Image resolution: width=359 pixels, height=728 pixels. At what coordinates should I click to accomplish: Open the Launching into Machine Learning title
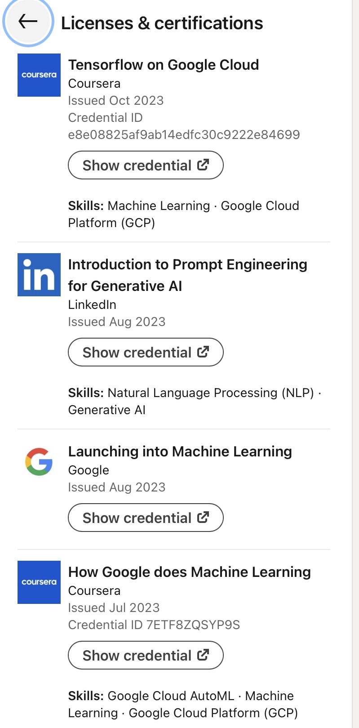tap(180, 451)
